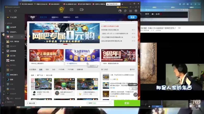Click the floating round icon below the switch
204x114 pixels.
point(135,95)
